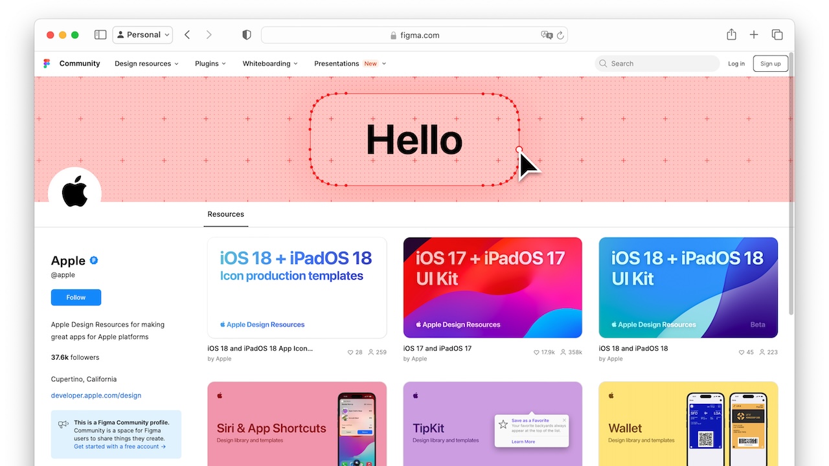
Task: Go forward with the forward arrow
Action: point(209,35)
